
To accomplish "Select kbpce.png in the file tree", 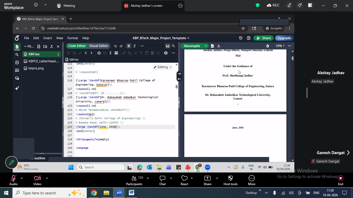I will click(36, 68).
